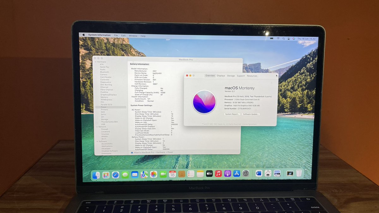The width and height of the screenshot is (379, 213).
Task: Open Maps app in the Dock
Action: (x=144, y=175)
